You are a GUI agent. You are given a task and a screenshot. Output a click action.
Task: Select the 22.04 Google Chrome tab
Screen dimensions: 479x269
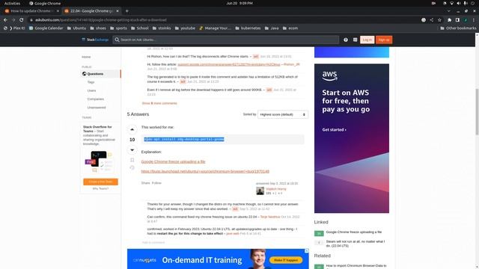click(91, 11)
